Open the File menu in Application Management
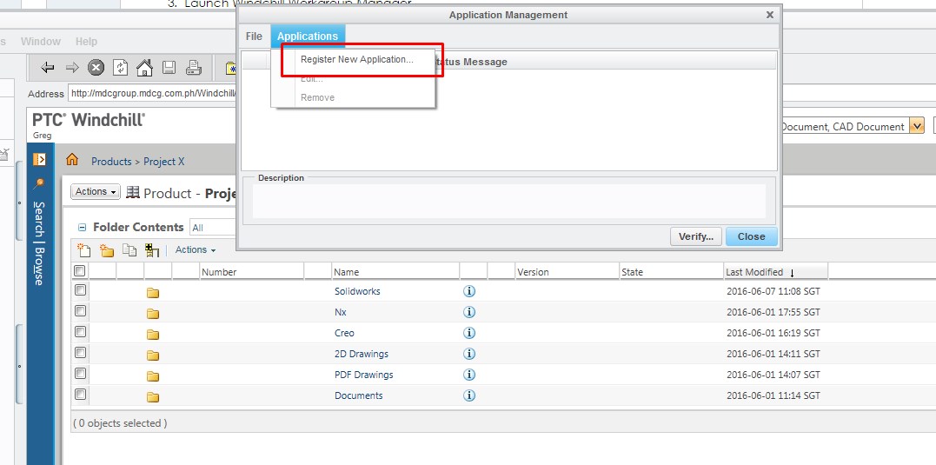 [254, 37]
